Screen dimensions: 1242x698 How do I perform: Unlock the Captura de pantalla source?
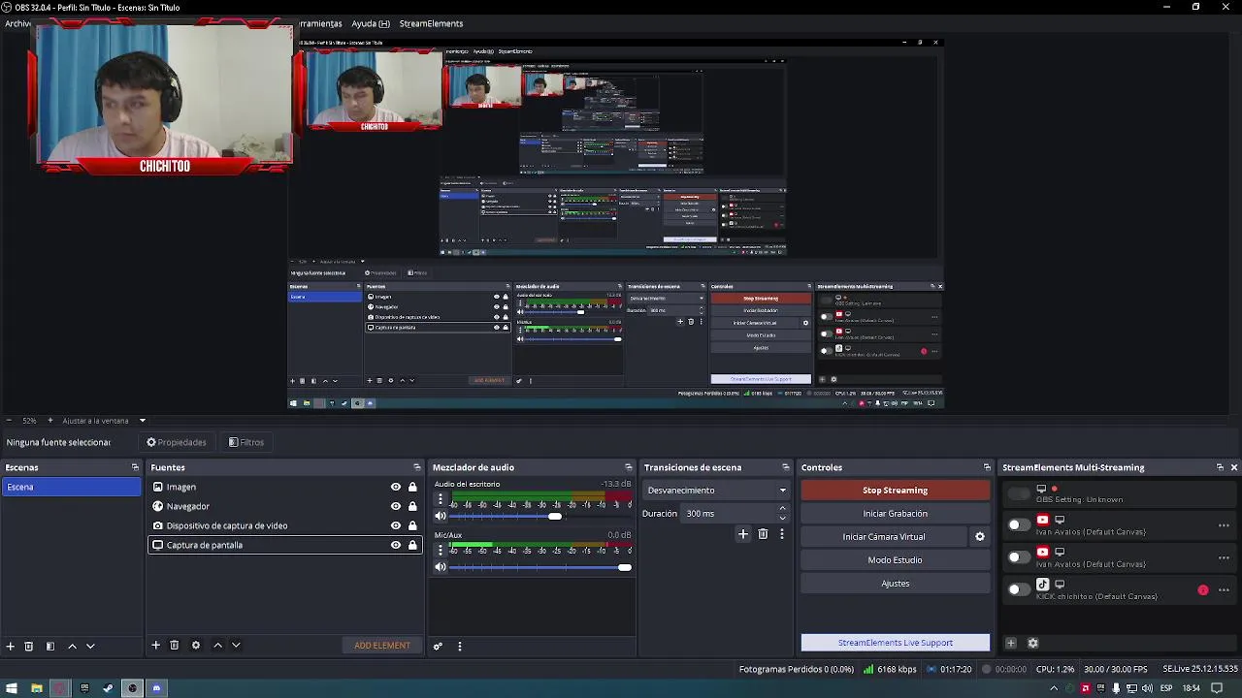(412, 545)
